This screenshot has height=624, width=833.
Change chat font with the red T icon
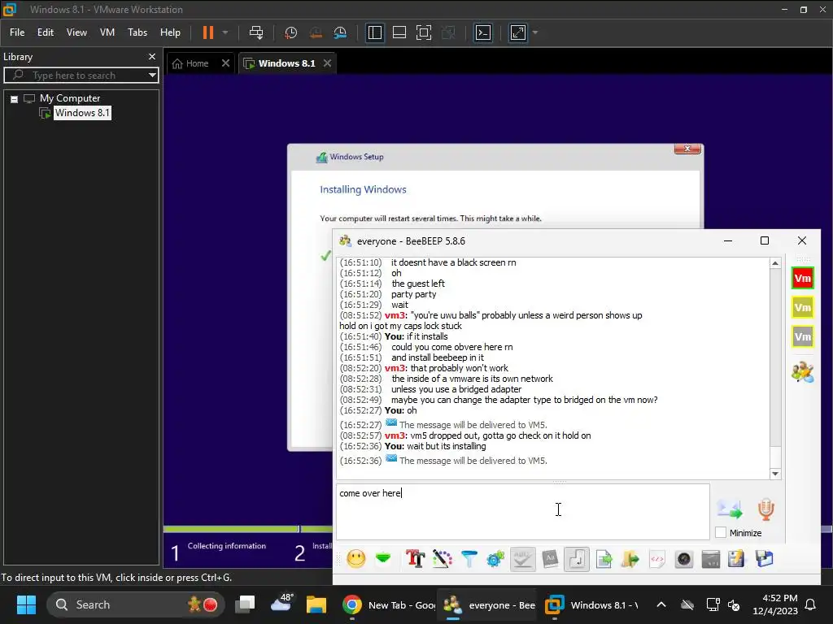coord(415,559)
